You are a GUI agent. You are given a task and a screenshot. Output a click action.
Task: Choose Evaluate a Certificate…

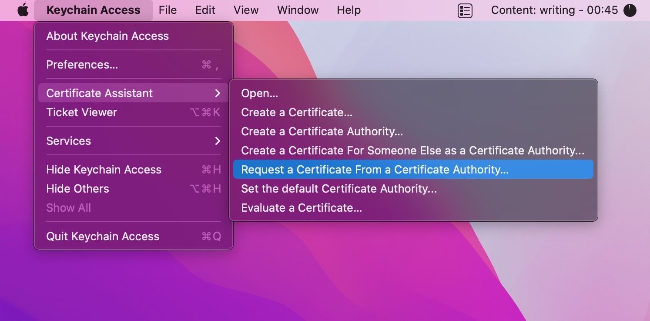pos(413,208)
